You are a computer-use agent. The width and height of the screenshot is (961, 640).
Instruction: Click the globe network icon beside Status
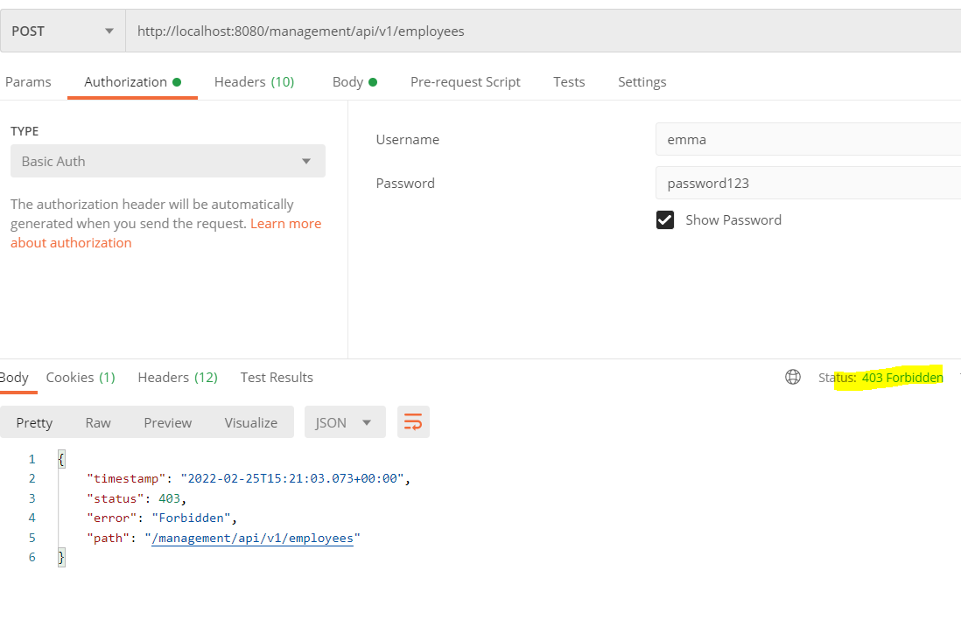(x=793, y=377)
